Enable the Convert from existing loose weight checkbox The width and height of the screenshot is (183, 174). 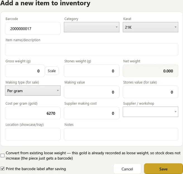coord(3,155)
